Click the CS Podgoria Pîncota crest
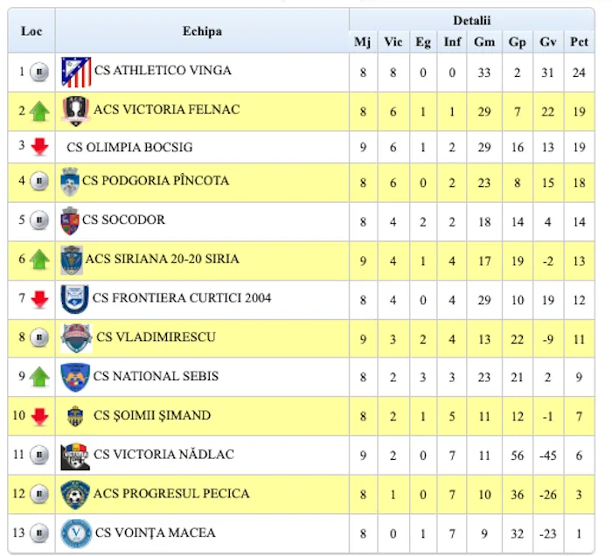Screen dimensions: 612x556 [70, 182]
